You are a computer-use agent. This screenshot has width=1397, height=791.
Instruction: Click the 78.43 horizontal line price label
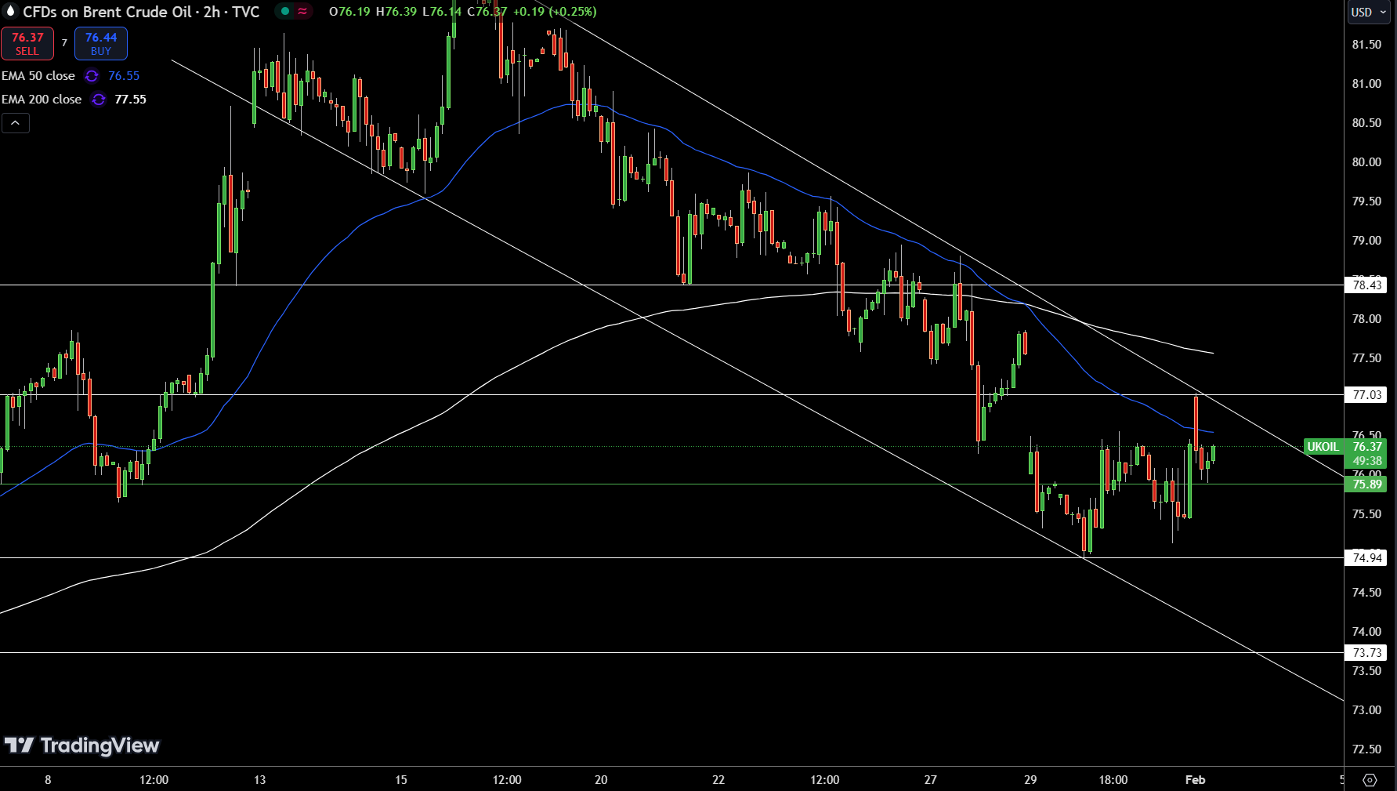[x=1366, y=285]
